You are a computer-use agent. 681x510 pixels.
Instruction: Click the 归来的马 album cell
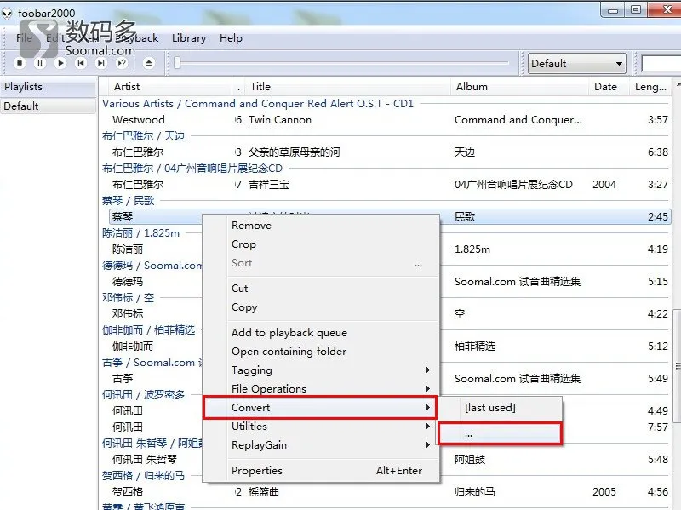pos(475,492)
